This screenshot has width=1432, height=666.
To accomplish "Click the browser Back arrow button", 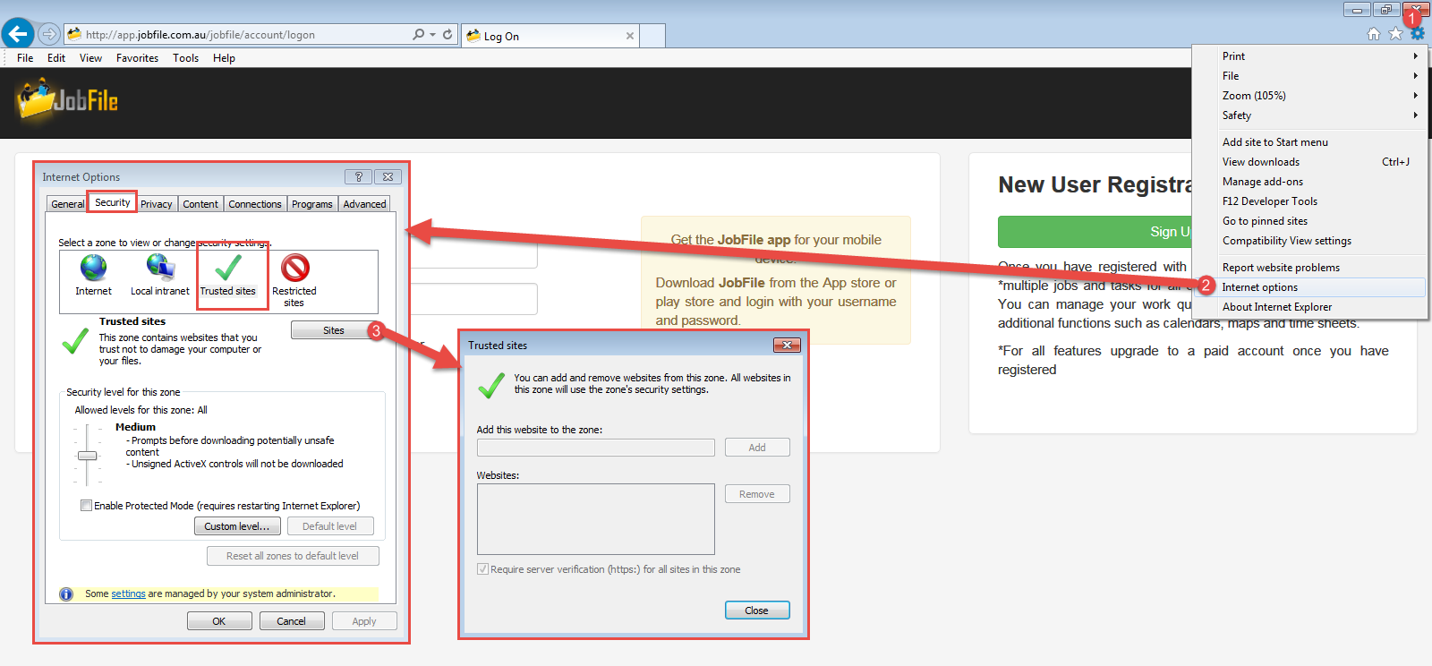I will click(x=18, y=34).
